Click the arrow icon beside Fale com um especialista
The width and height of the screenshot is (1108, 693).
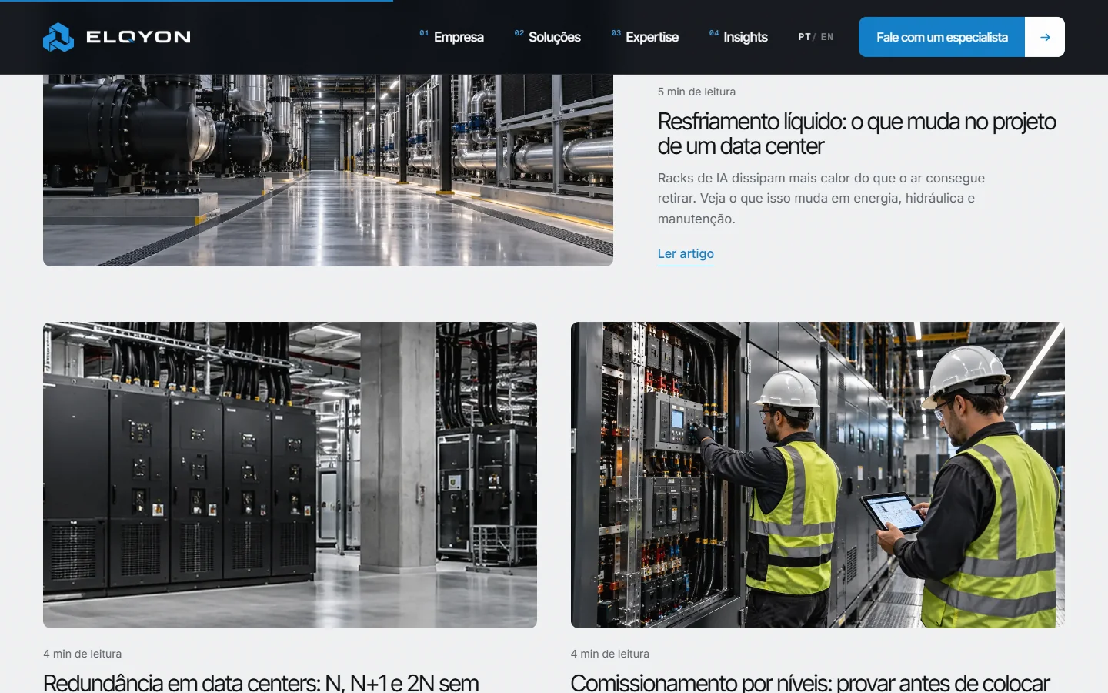pyautogui.click(x=1045, y=37)
